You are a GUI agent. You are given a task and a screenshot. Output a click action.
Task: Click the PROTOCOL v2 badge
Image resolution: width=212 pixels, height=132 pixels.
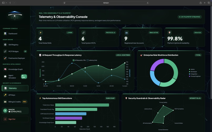110,32
